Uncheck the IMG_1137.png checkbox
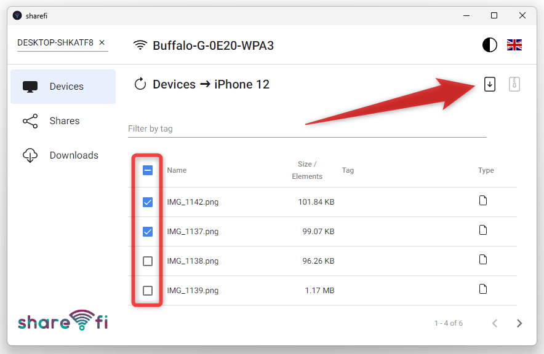This screenshot has width=544, height=354. [x=148, y=231]
